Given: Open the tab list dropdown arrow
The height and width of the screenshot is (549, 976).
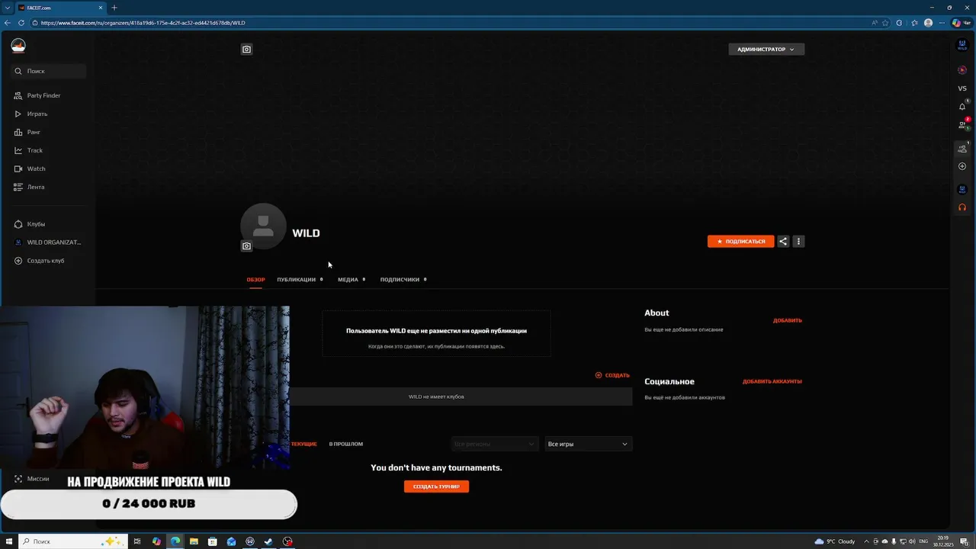Looking at the screenshot, I should (7, 8).
